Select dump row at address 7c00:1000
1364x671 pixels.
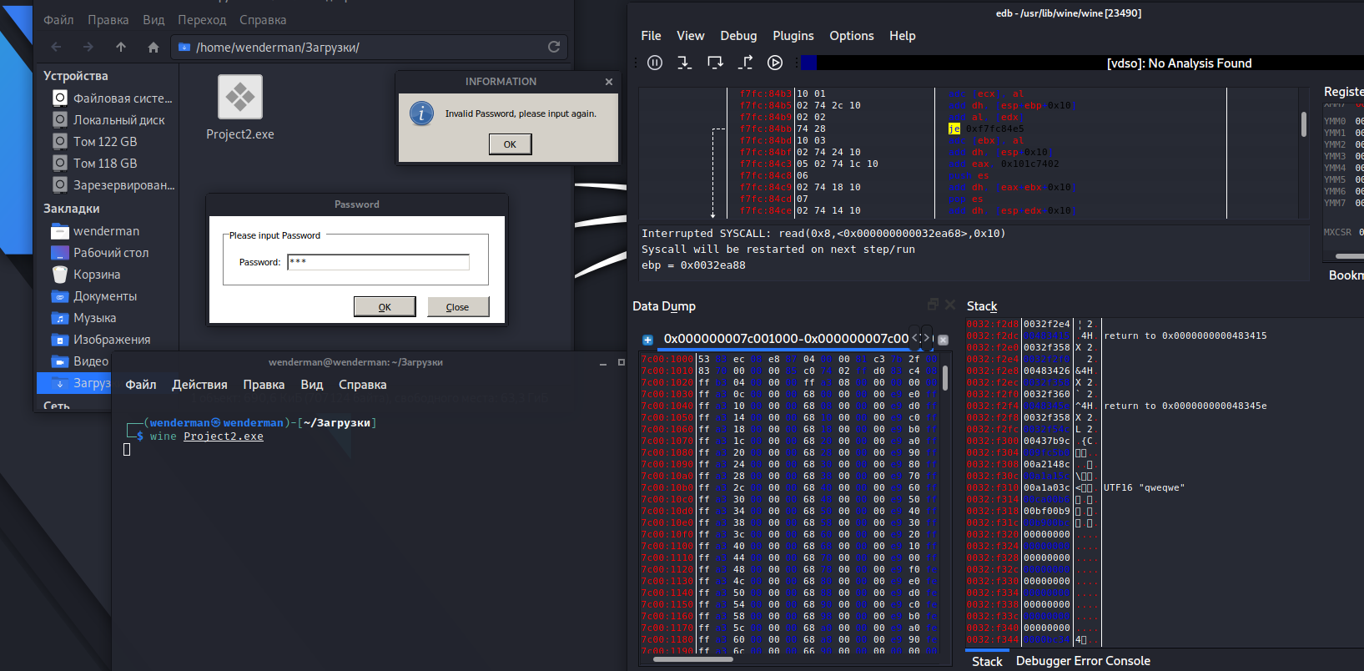pos(789,359)
